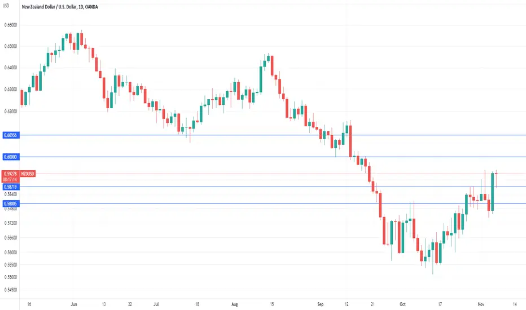Viewport: 526px width, 310px height.
Task: Click the 0.58719 horizontal line label
Action: coord(11,187)
